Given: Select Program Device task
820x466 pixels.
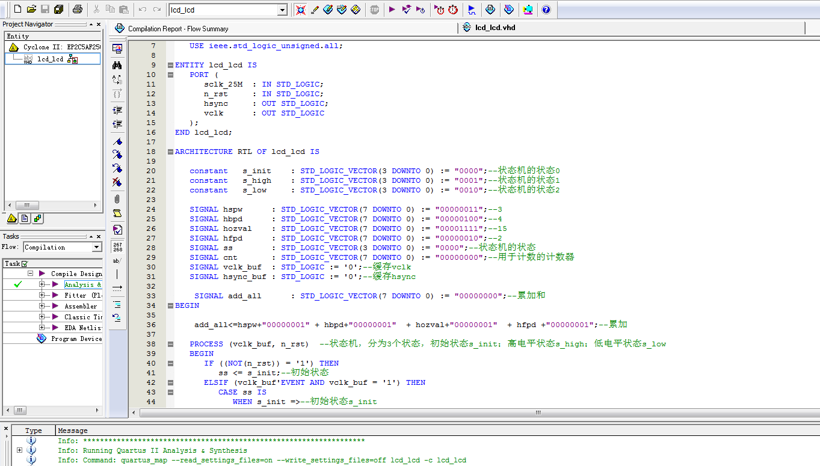Looking at the screenshot, I should [x=76, y=339].
